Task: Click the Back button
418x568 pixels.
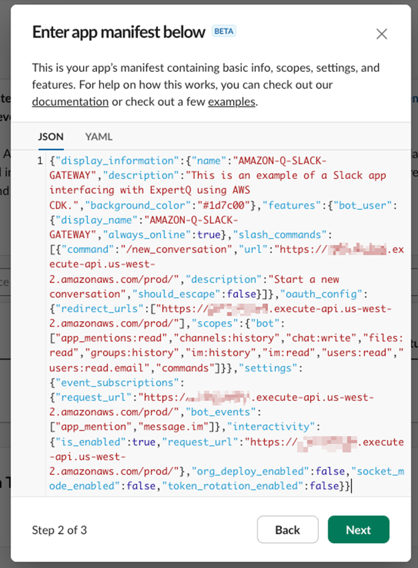Action: [288, 530]
